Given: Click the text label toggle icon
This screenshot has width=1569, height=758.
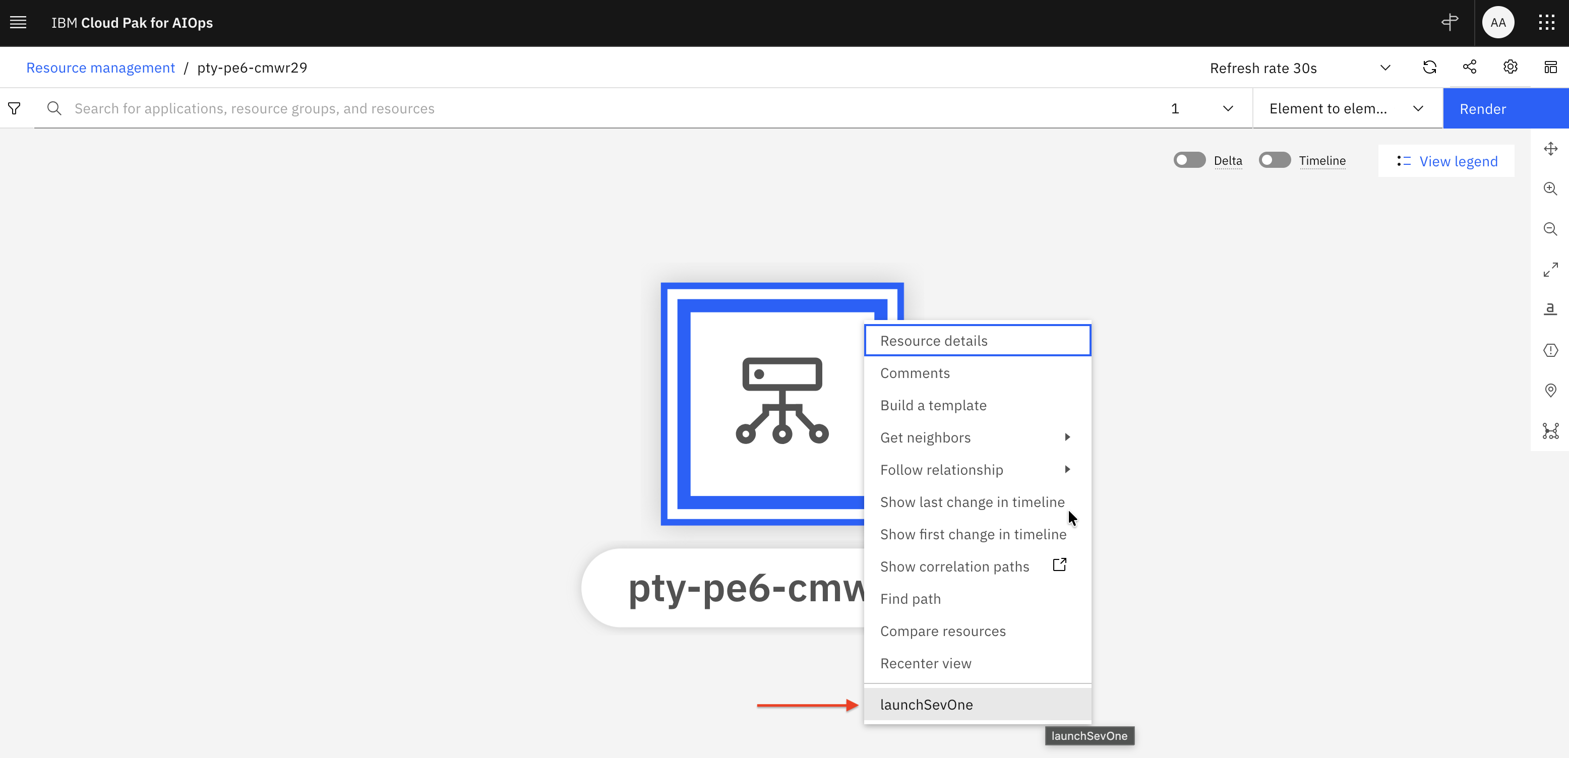Looking at the screenshot, I should [1550, 309].
